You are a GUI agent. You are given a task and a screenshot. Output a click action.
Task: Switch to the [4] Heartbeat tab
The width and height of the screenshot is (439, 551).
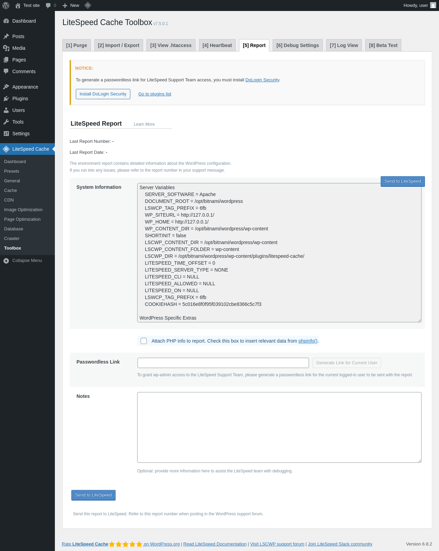pos(217,45)
